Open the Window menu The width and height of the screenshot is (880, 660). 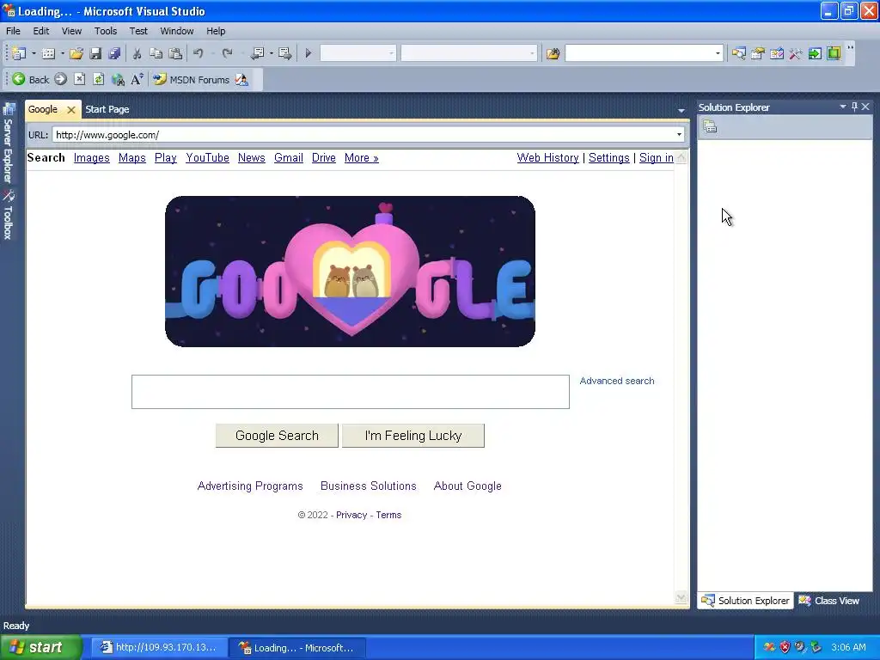pos(177,31)
